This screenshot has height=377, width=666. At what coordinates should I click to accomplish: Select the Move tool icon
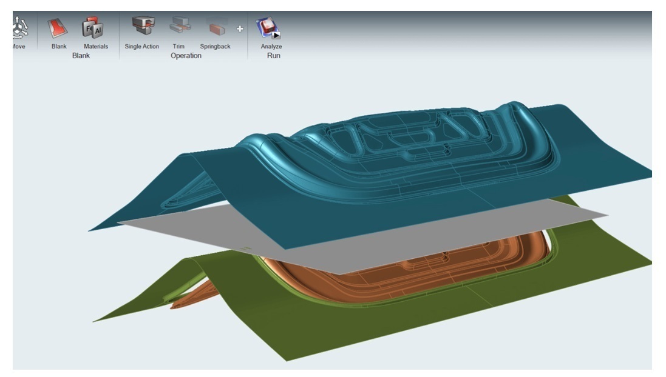[x=19, y=27]
